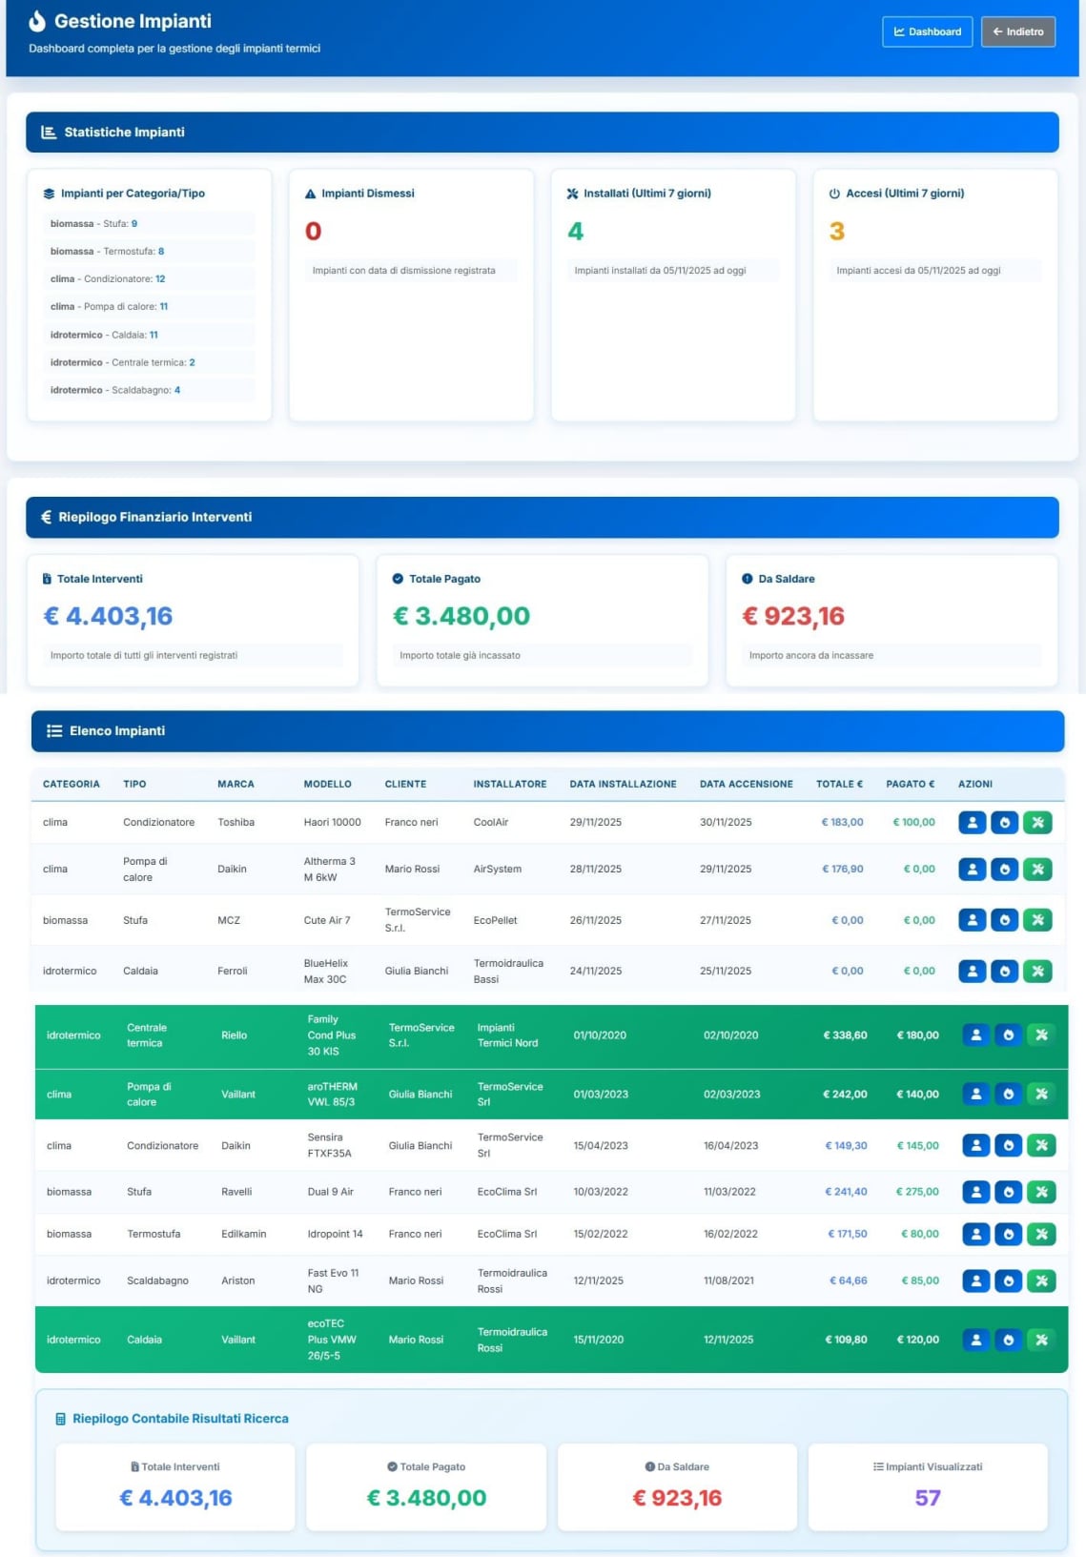
Task: Click the flame icon for Edilkamin Idropoint row
Action: coord(1008,1234)
